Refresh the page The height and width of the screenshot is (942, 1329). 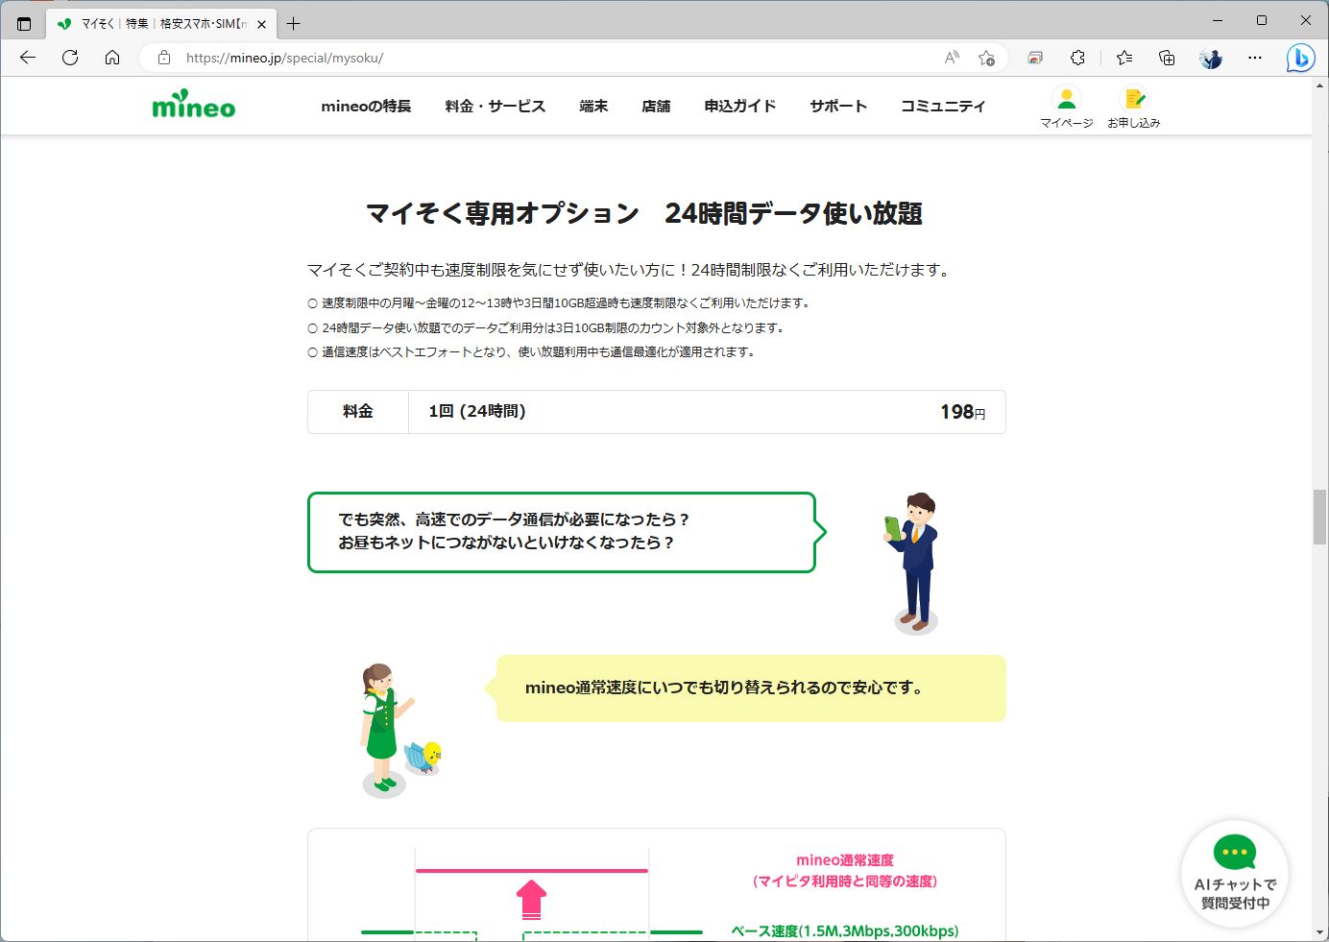point(70,58)
